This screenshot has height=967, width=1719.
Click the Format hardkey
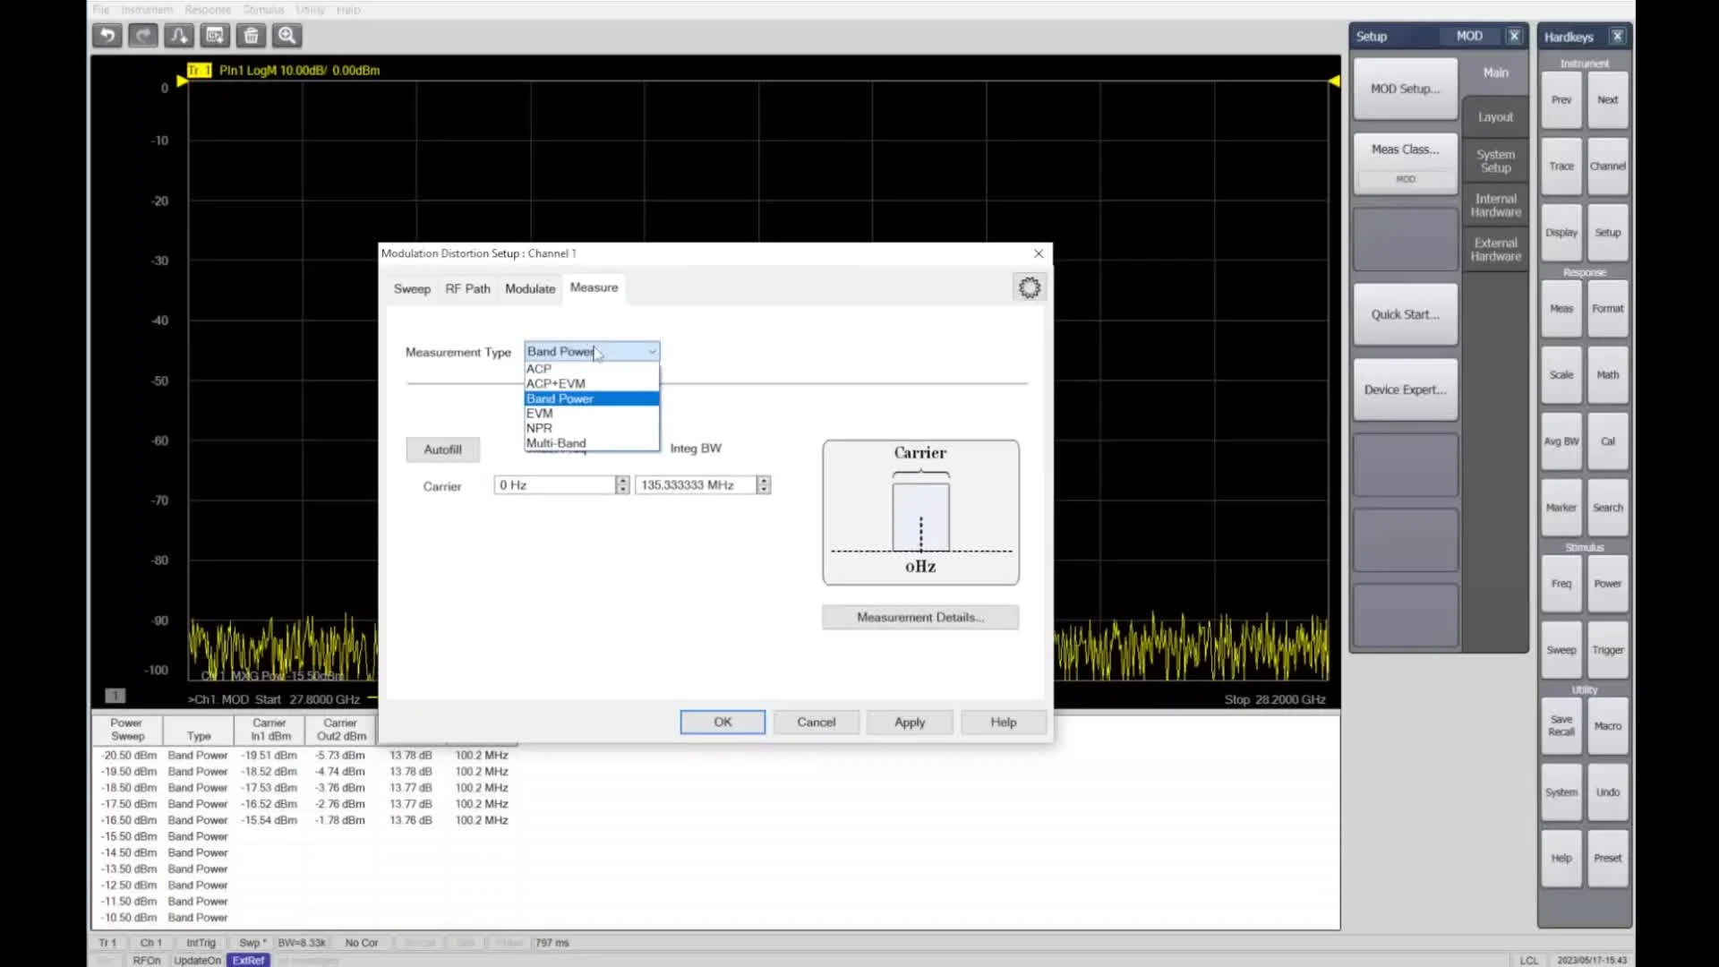click(x=1608, y=308)
